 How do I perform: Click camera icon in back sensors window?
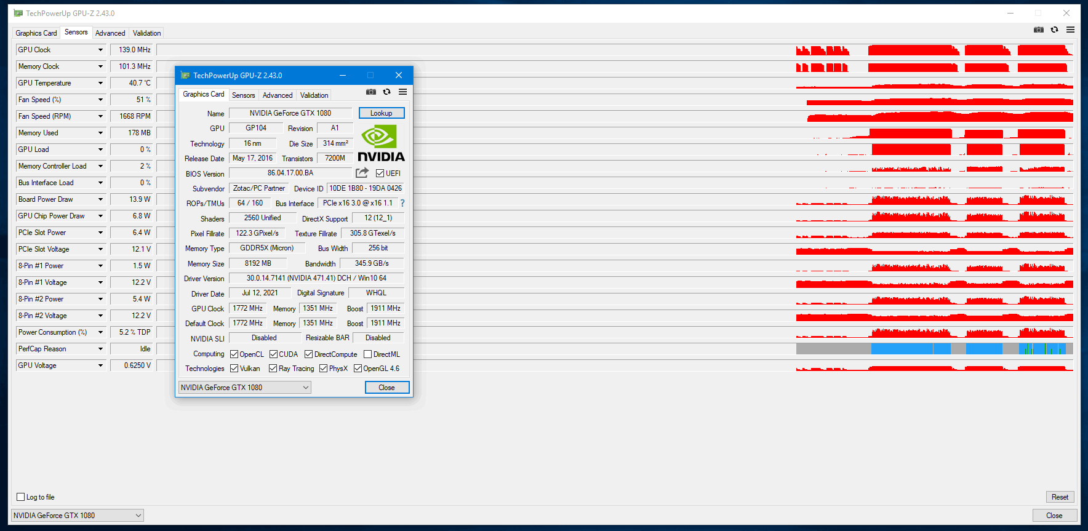pos(1039,30)
